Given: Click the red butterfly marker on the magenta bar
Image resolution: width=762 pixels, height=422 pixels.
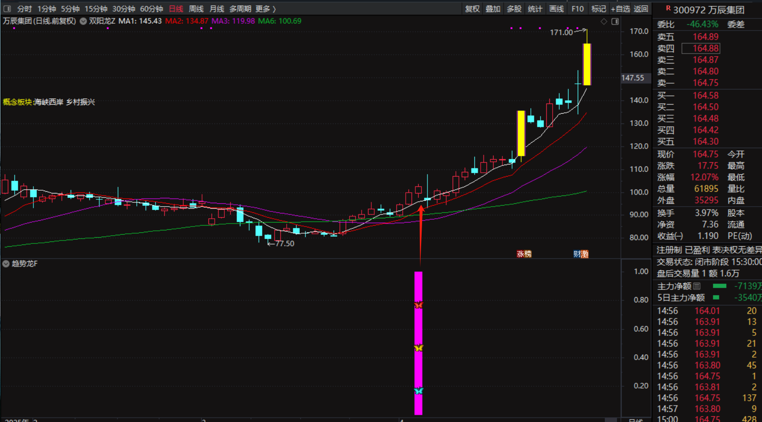Looking at the screenshot, I should click(x=419, y=305).
